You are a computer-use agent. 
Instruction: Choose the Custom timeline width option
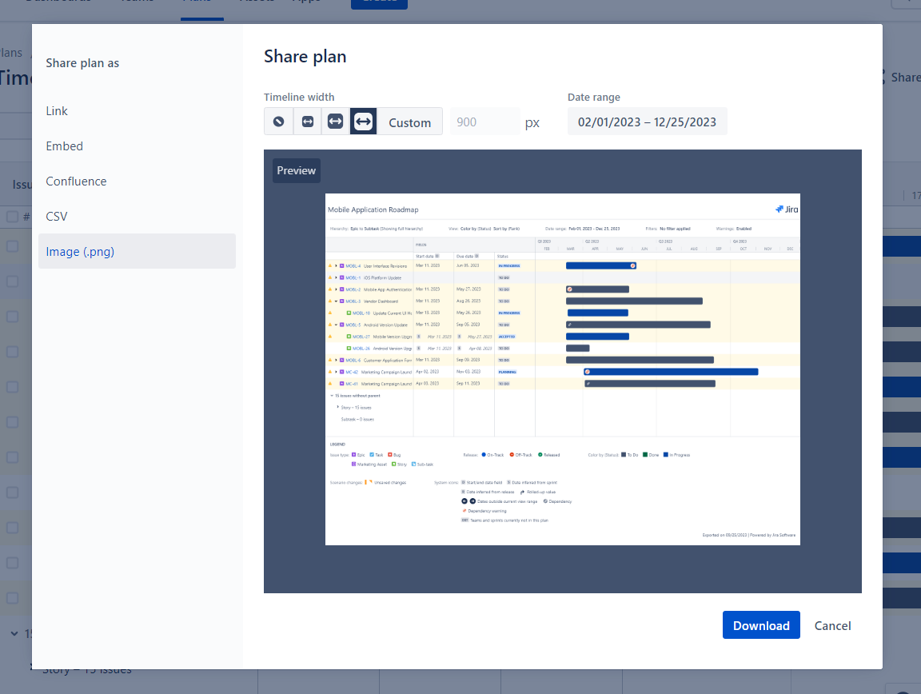point(409,122)
